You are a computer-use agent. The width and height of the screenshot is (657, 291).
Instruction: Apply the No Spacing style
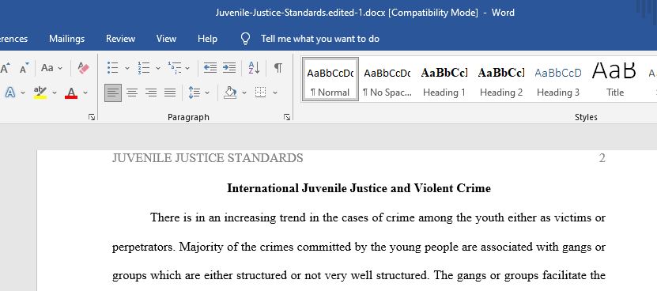(x=387, y=80)
